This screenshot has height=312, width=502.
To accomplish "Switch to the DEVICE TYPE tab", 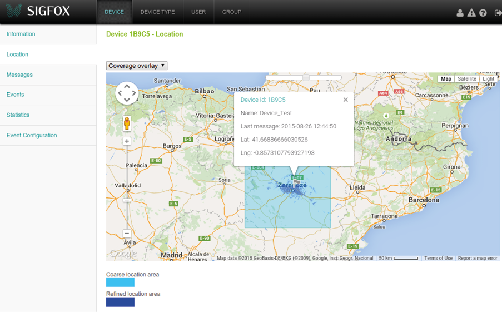I will pyautogui.click(x=157, y=12).
